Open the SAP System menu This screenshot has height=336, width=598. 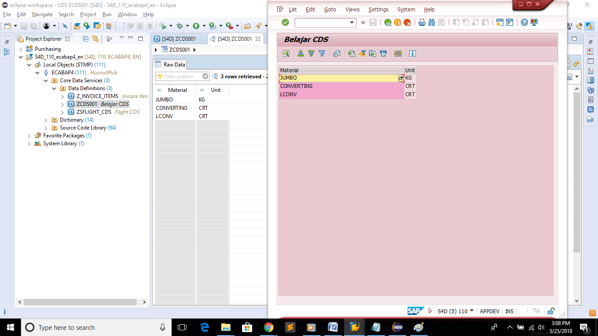(x=406, y=9)
